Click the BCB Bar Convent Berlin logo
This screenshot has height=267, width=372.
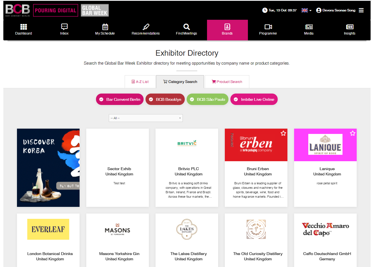coord(18,10)
